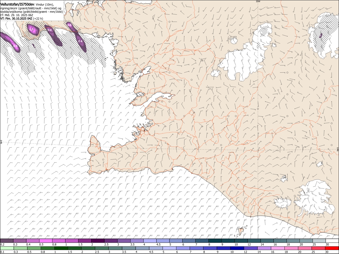Pick the upper legend swatch above label 2
Image resolution: width=339 pixels, height=254 pixels.
pyautogui.click(x=98, y=240)
